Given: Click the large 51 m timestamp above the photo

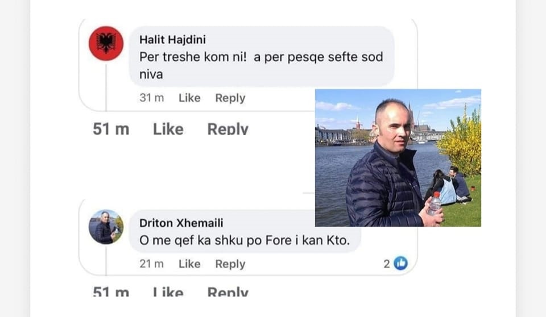Looking at the screenshot, I should tap(111, 129).
